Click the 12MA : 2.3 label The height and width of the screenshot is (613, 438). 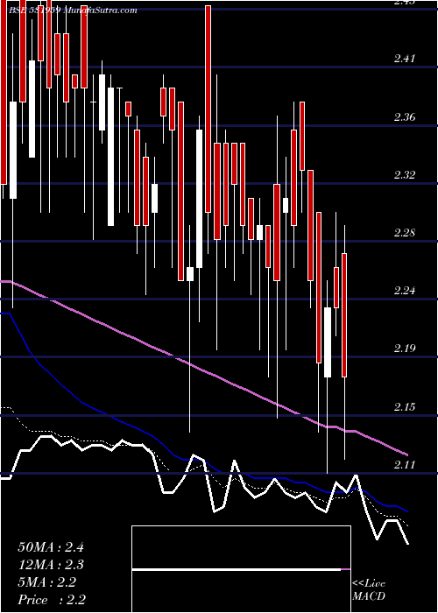tap(51, 565)
